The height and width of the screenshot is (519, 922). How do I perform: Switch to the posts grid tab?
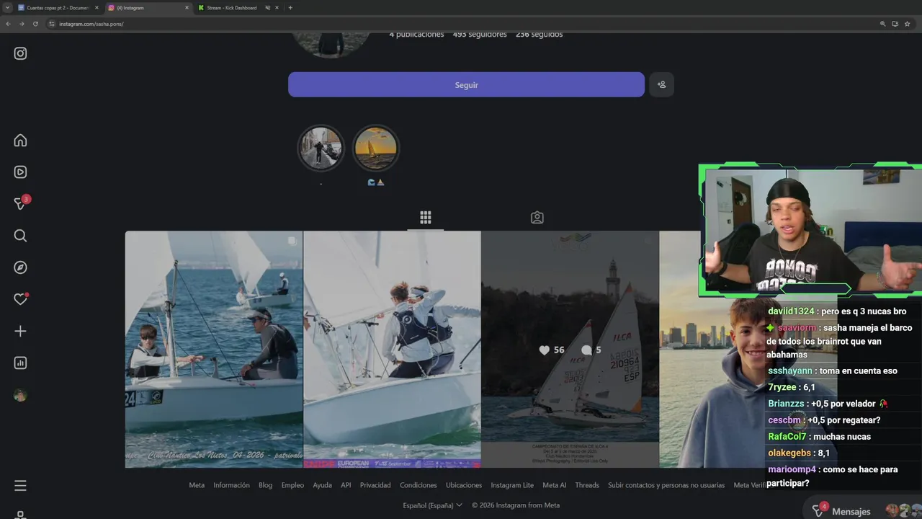426,217
